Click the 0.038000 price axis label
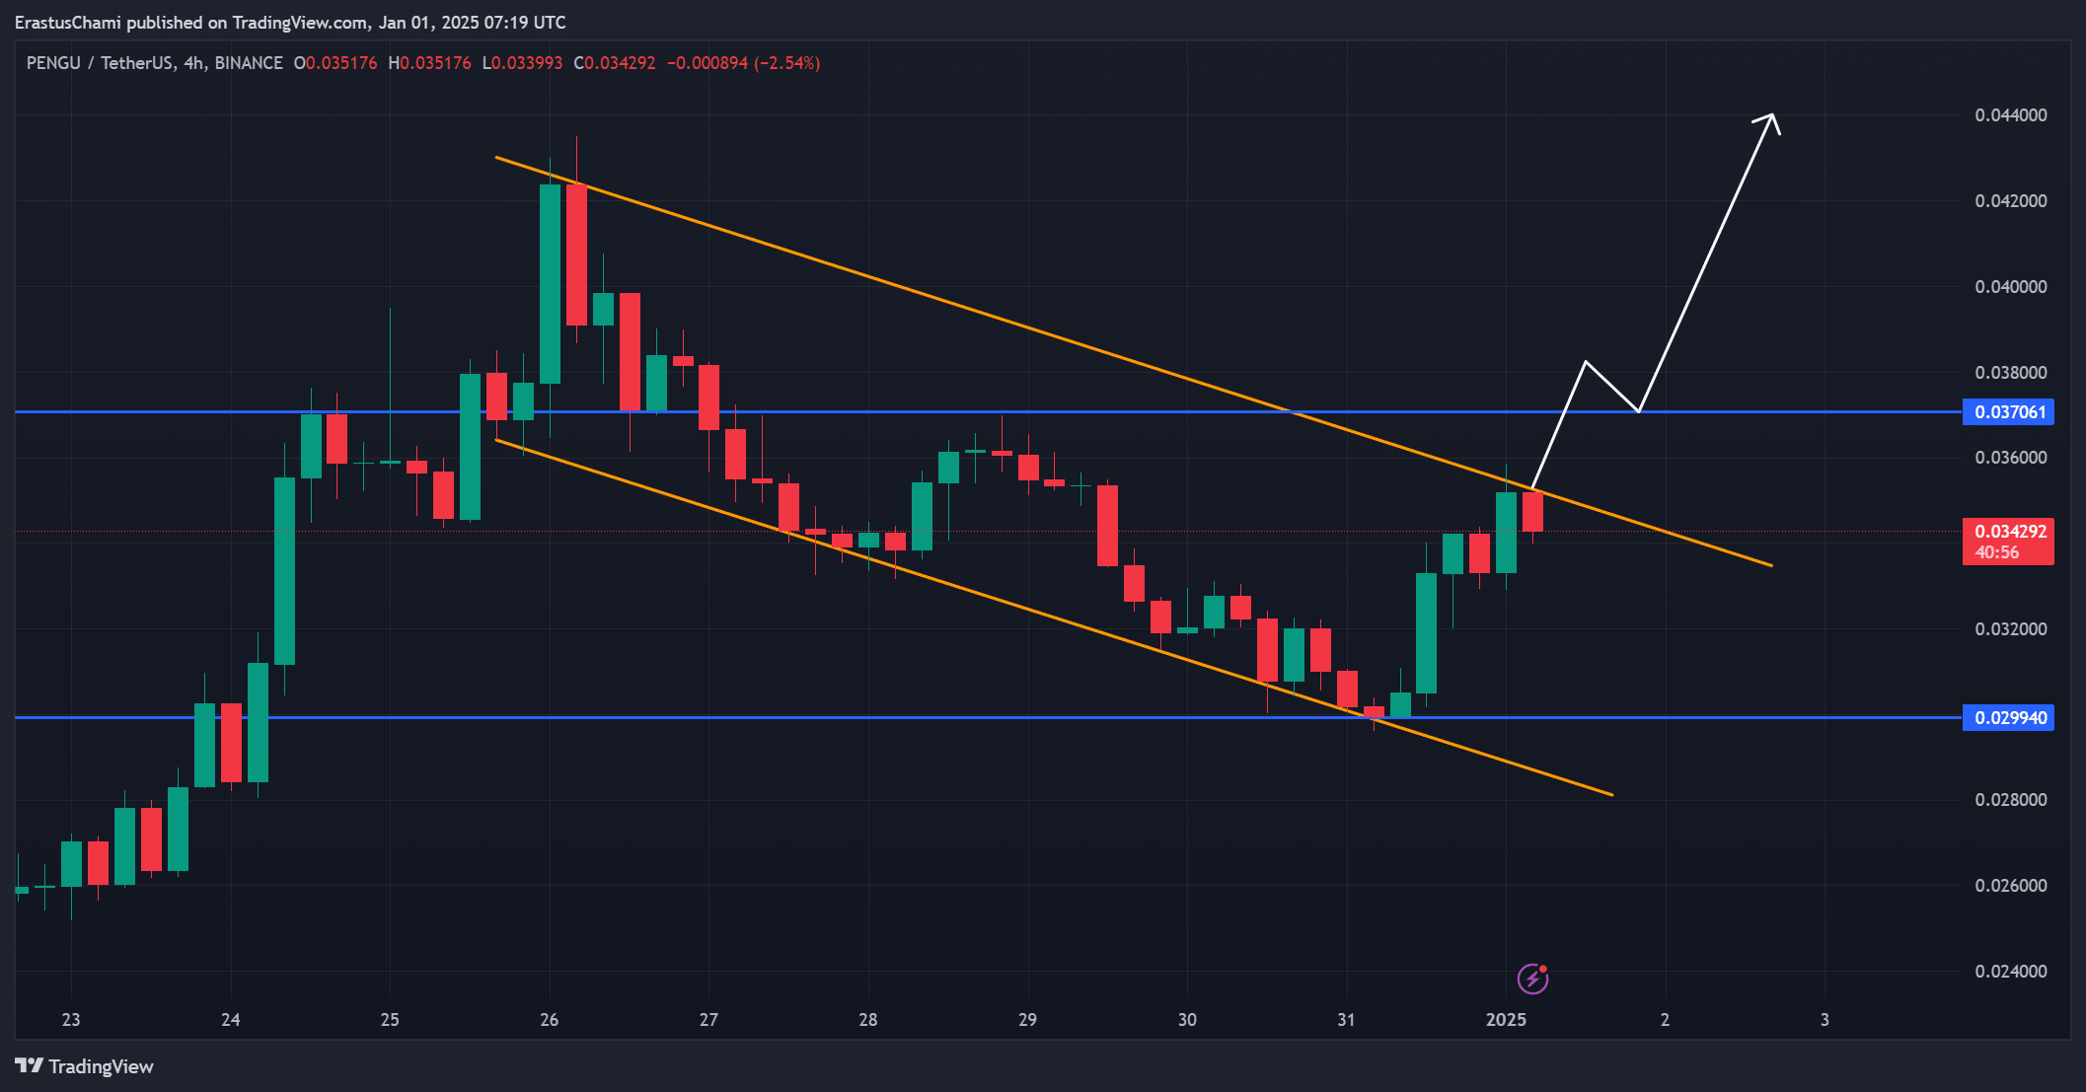Screen dimensions: 2086x1092 tap(2011, 373)
